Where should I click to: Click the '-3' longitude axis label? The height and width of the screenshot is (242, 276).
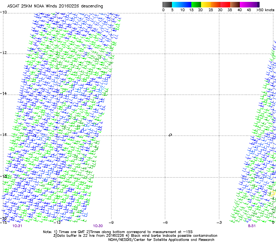(x=219, y=223)
